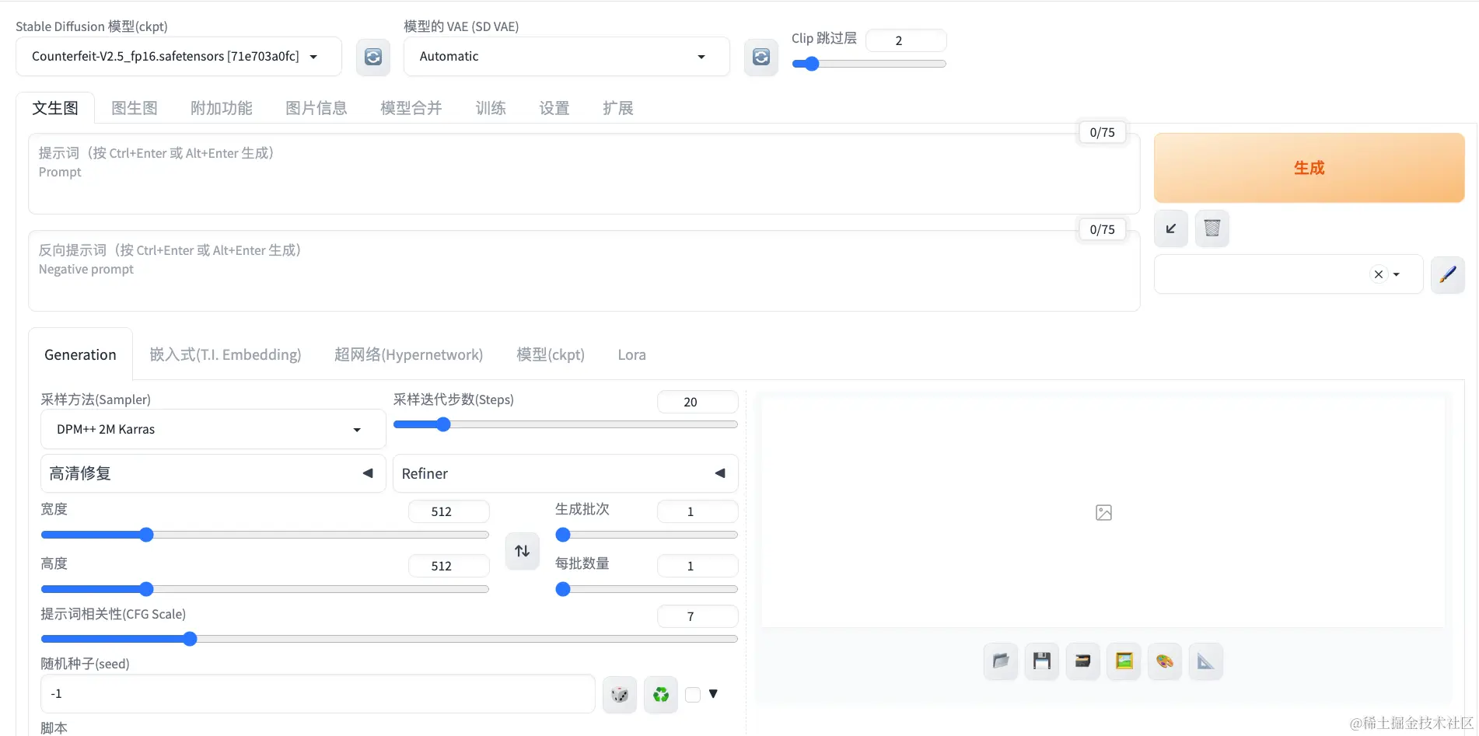Clear the prompt with the trash icon
This screenshot has width=1479, height=736.
(x=1212, y=228)
